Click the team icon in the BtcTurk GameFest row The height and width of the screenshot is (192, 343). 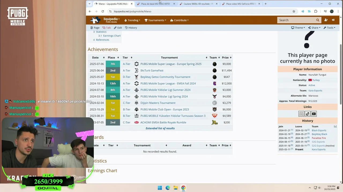pos(214,70)
